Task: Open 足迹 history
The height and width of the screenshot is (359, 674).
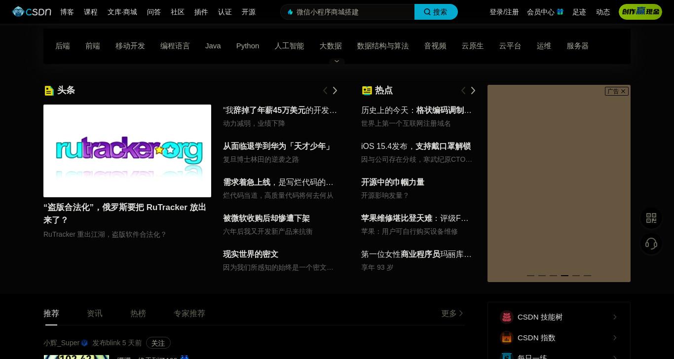Action: 579,12
